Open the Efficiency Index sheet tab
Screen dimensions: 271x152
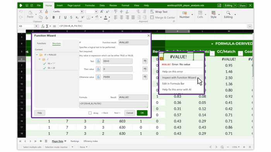click(91, 141)
